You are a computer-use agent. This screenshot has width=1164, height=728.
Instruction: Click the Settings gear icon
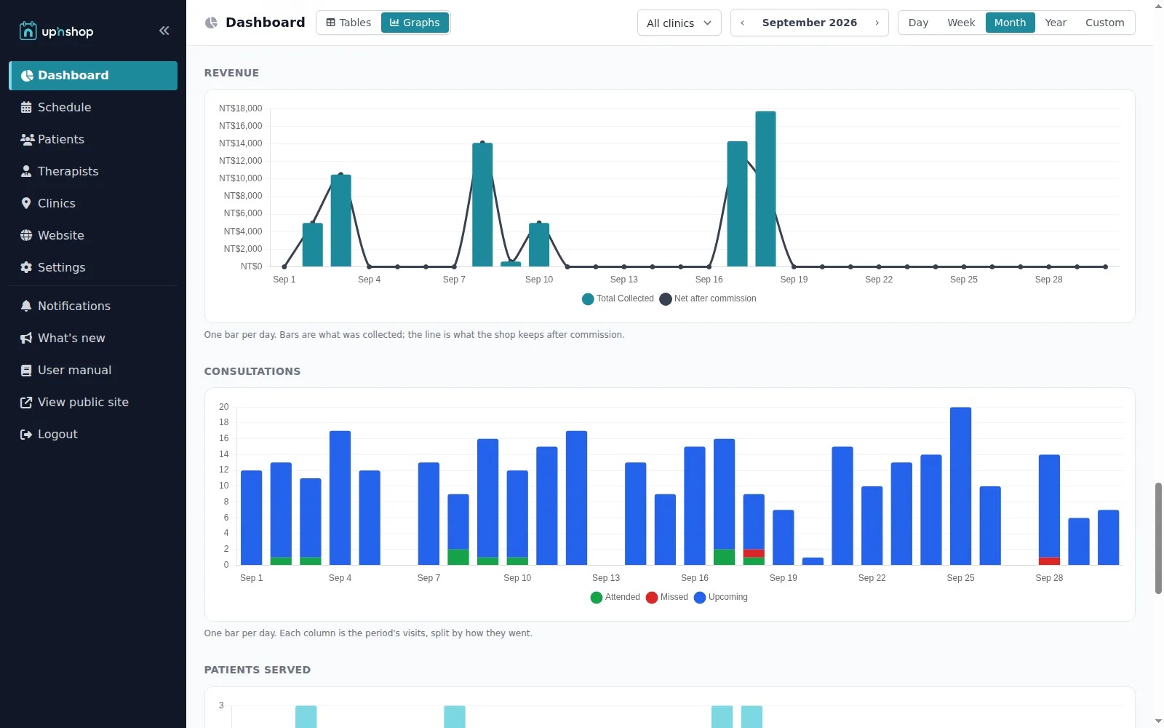tap(26, 267)
